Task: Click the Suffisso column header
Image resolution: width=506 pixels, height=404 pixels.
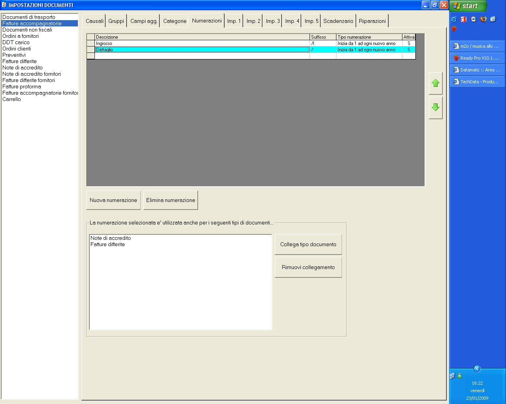Action: (x=323, y=37)
